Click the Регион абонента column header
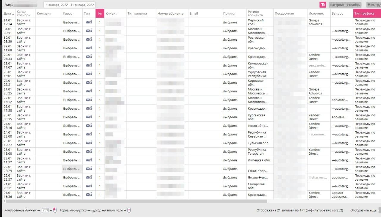 pos(260,13)
